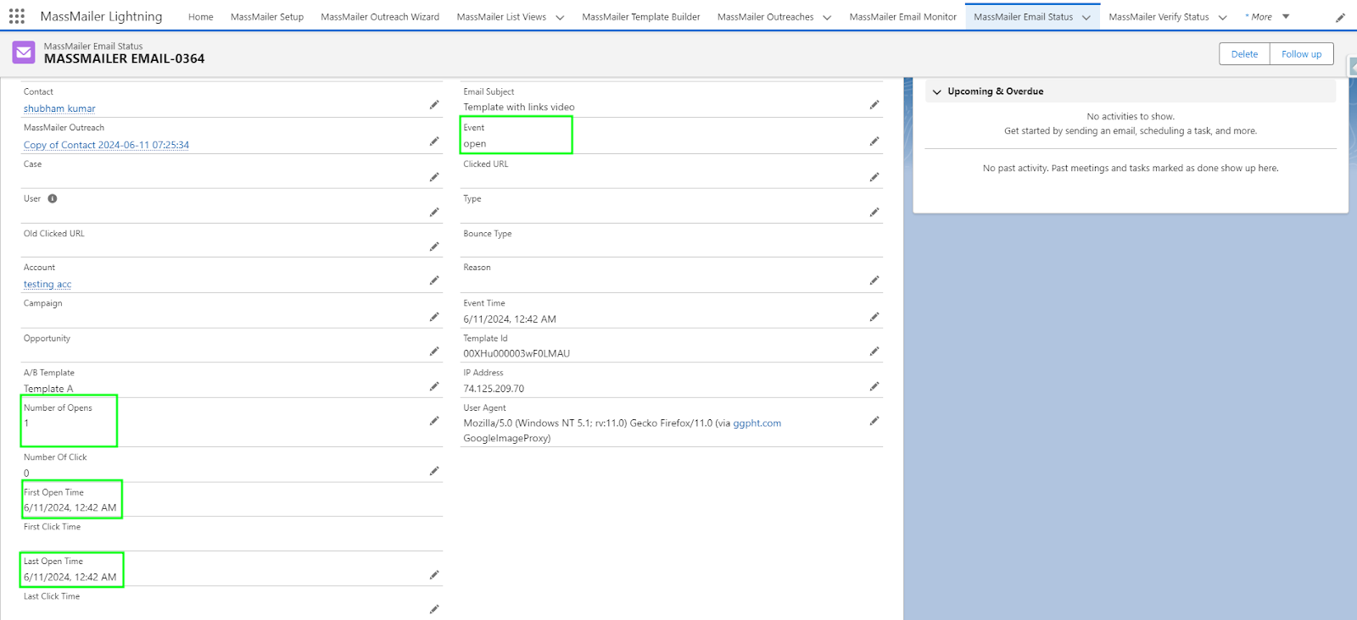Edit the Number Of Click pencil icon

coord(434,471)
